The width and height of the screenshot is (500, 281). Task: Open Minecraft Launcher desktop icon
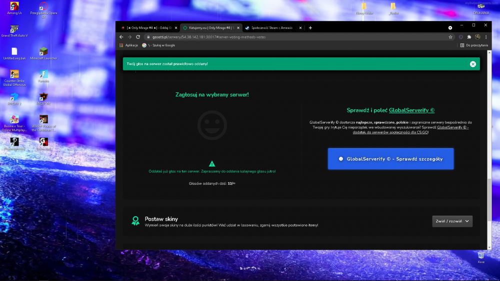(43, 53)
